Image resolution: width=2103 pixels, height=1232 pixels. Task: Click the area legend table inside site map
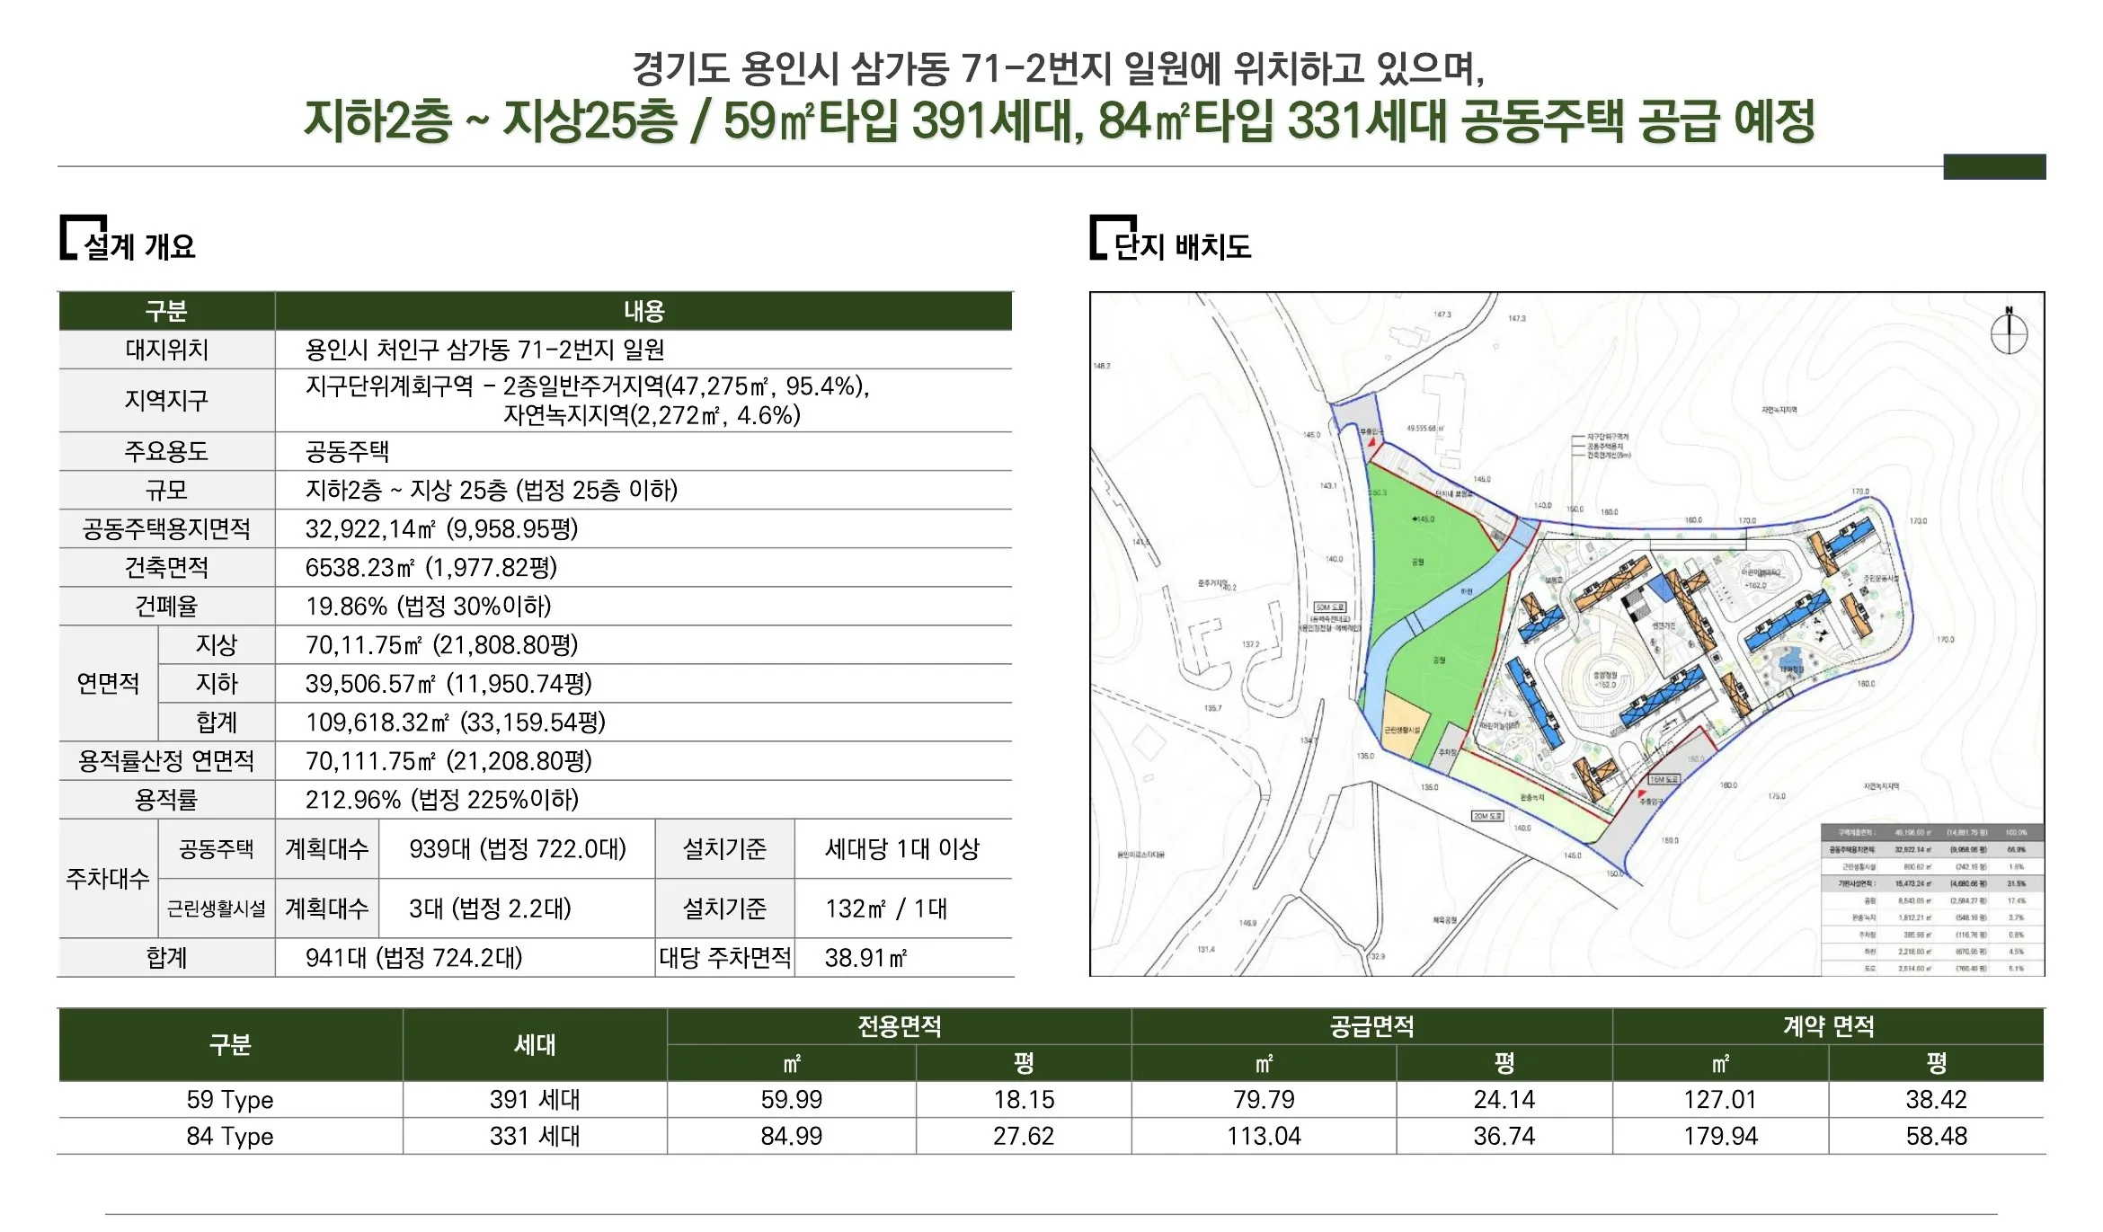[x=1932, y=900]
